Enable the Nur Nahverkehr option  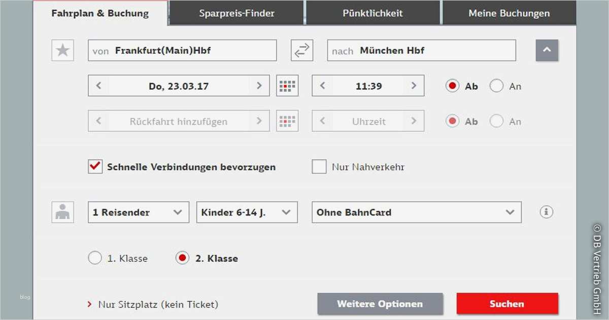[319, 166]
